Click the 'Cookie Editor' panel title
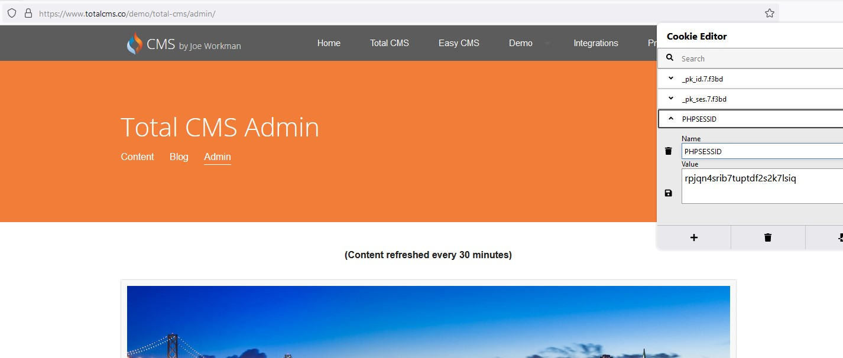Image resolution: width=843 pixels, height=358 pixels. click(x=697, y=36)
